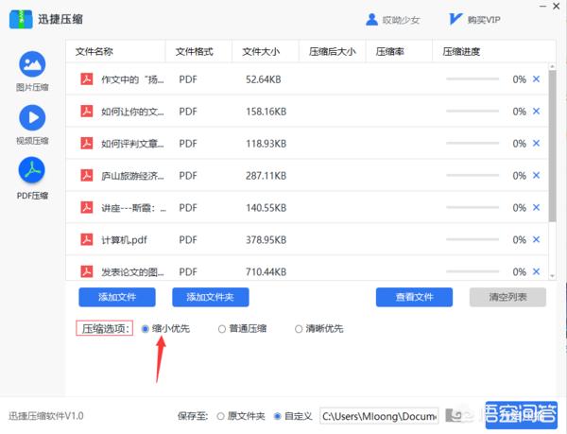Viewport: 567px width, 434px height.
Task: Click PDF icon of 52.64KB file
Action: click(x=86, y=78)
